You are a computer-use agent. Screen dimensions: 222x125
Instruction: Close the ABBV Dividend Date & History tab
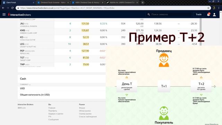point(103,2)
